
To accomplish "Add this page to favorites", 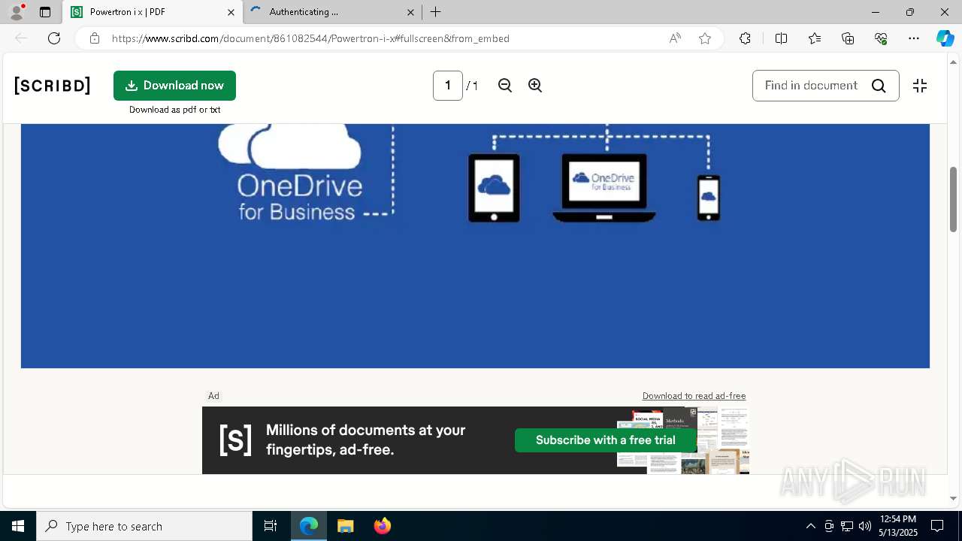I will click(705, 38).
